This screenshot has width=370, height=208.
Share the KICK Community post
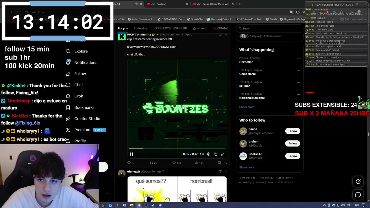pos(225,163)
